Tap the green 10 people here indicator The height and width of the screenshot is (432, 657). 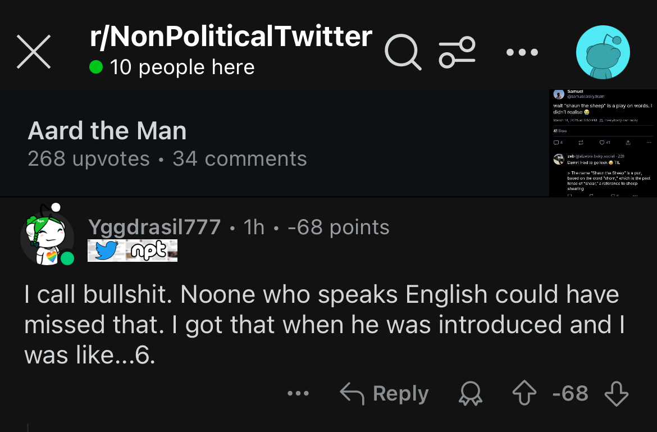pos(172,67)
